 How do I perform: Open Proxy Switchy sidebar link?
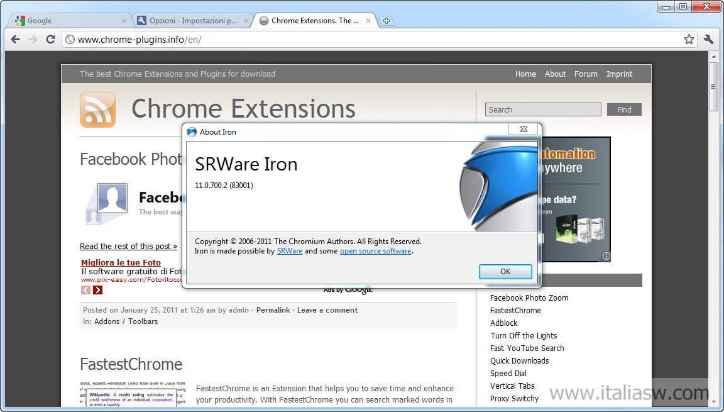(x=514, y=398)
